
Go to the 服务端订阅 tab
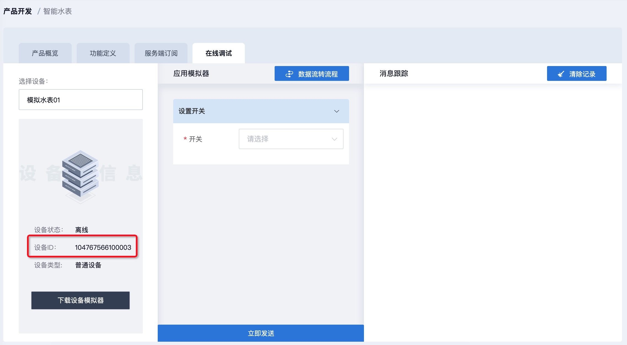(x=161, y=53)
